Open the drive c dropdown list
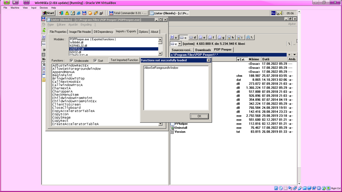 (x=180, y=44)
